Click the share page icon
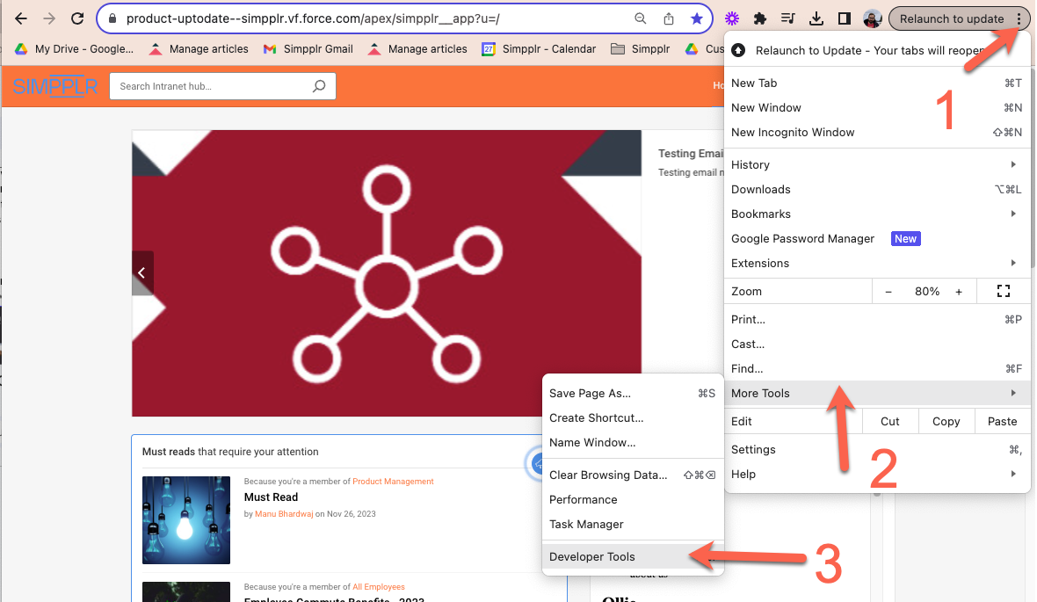This screenshot has height=602, width=1037. tap(668, 18)
